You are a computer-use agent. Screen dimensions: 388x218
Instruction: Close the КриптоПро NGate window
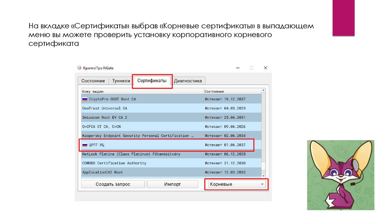[x=266, y=68]
